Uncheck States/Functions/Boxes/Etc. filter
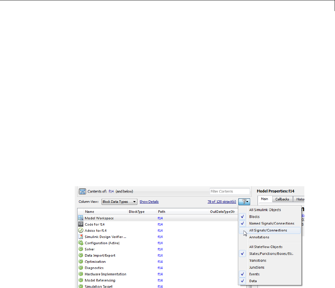335x288 pixels. [x=270, y=254]
